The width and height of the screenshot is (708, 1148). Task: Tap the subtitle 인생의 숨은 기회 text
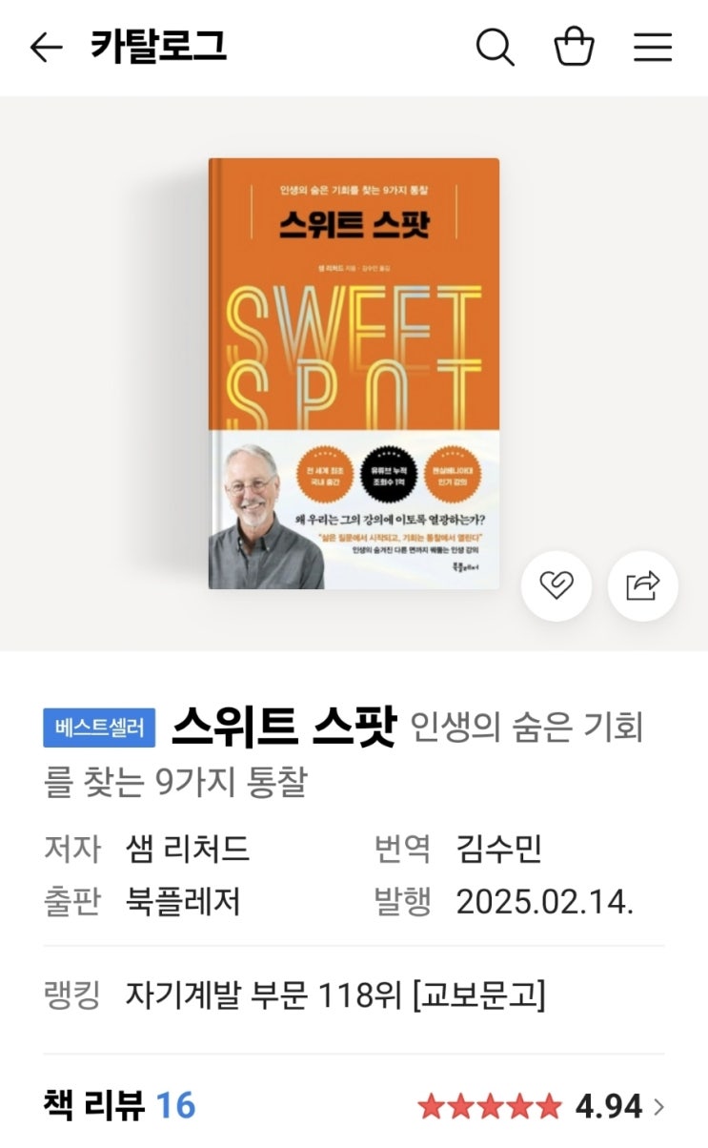[x=527, y=728]
